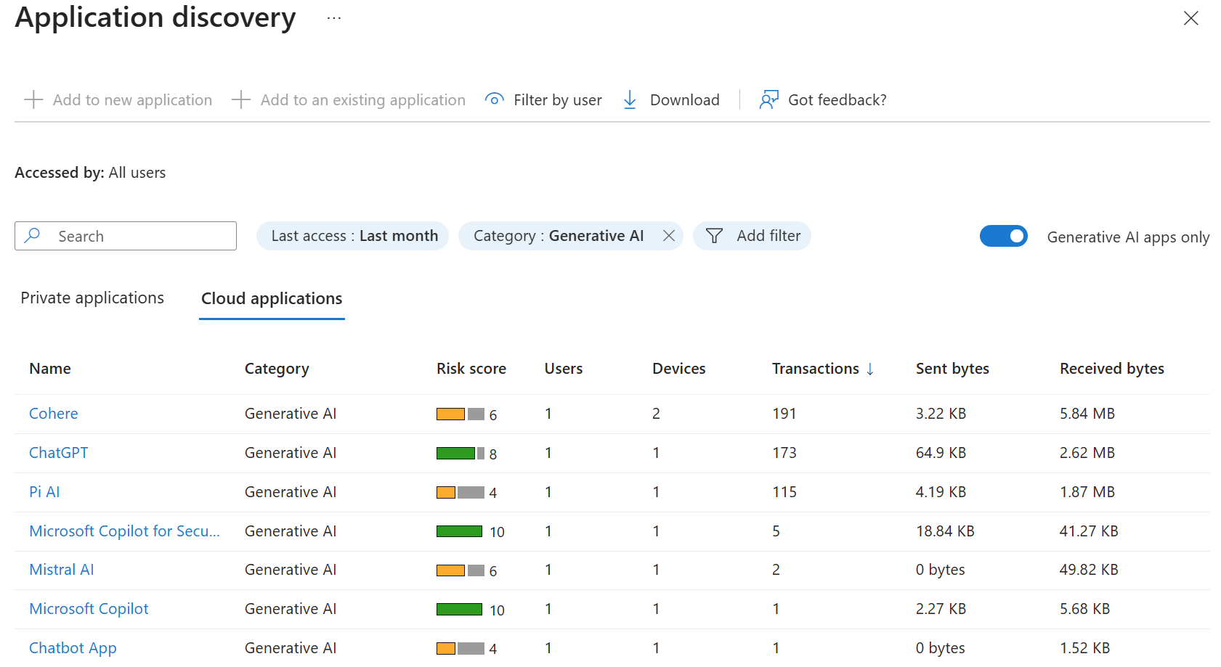1221x667 pixels.
Task: Sort by Devices column header
Action: tap(679, 369)
